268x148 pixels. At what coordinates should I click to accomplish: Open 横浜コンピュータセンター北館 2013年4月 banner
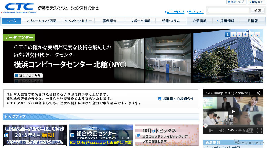[x=35, y=135]
